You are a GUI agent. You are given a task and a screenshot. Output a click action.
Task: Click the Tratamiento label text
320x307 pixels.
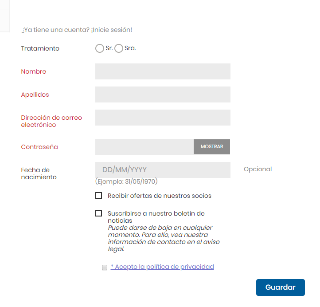tap(40, 48)
